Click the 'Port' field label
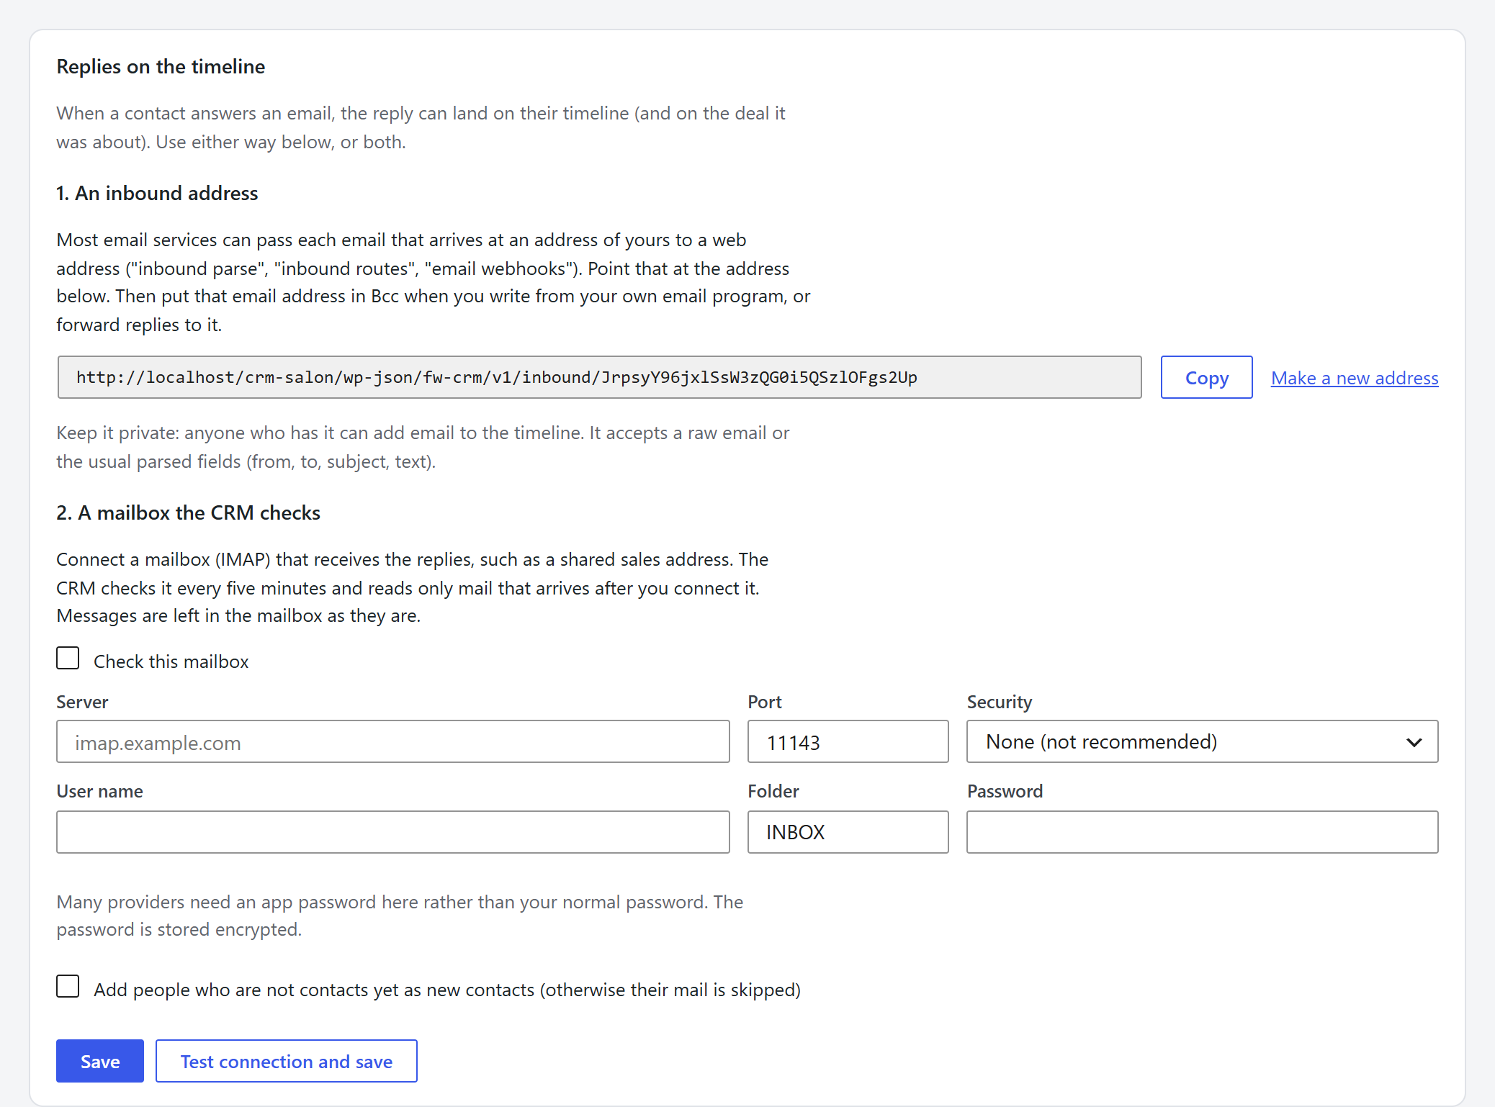1495x1107 pixels. 765,702
